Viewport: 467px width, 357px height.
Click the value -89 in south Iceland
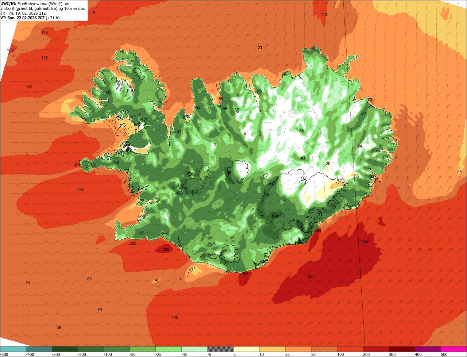click(x=203, y=256)
